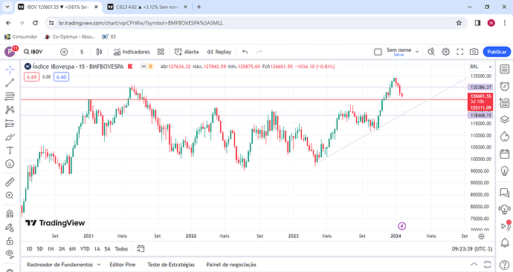Change the S timeframe interval

pos(82,52)
